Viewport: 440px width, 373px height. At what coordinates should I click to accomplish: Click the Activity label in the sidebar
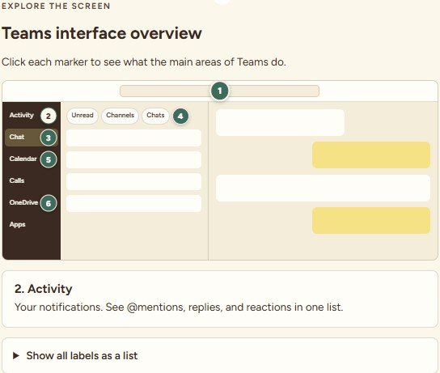(x=21, y=115)
